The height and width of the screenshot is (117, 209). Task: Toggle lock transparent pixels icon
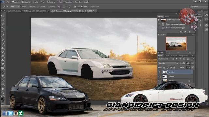(164, 68)
